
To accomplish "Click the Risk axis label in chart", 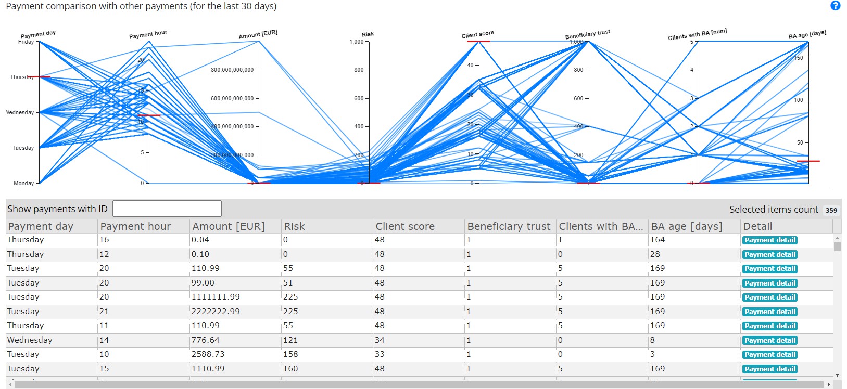I will tap(368, 34).
